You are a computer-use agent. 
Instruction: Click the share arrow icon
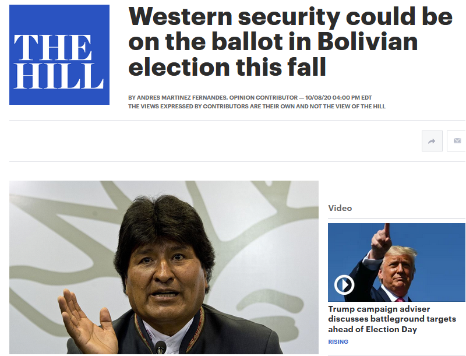[x=432, y=141]
